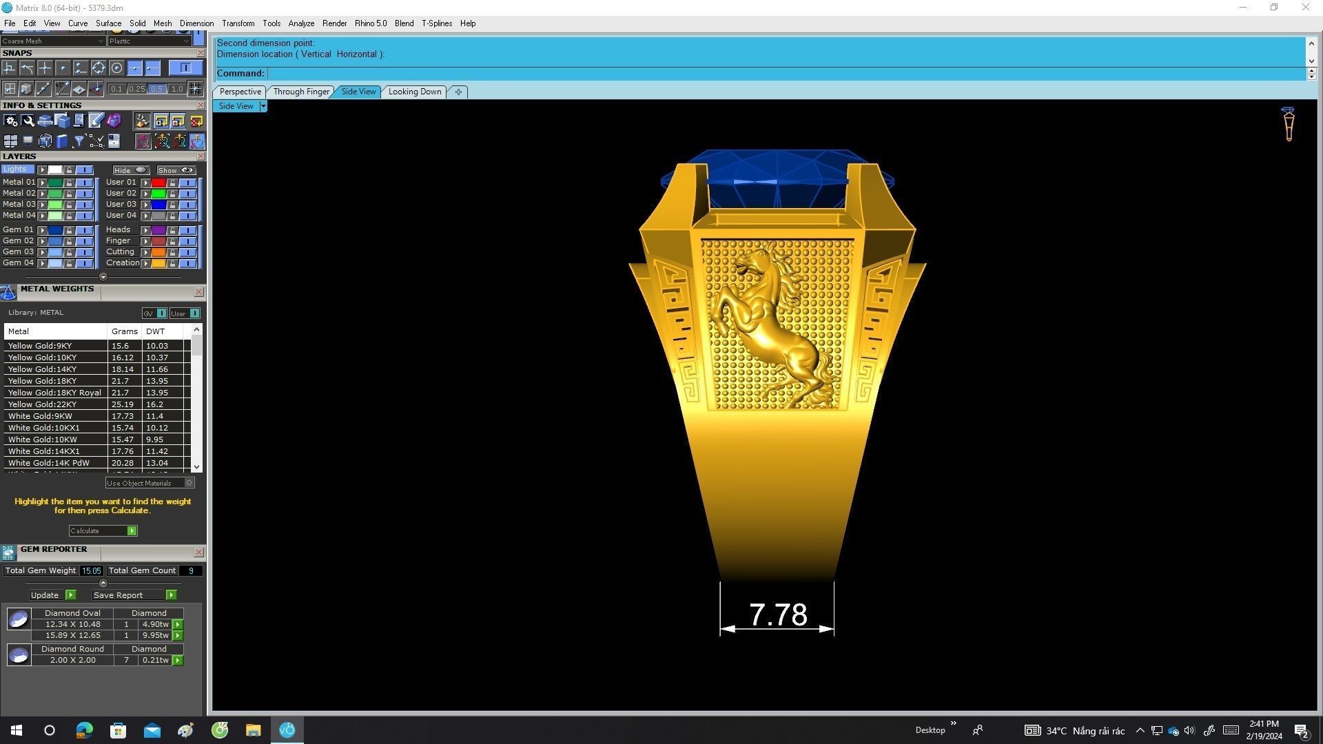Screen dimensions: 1323x744
Task: Expand User 01 layer arrow
Action: 145,183
